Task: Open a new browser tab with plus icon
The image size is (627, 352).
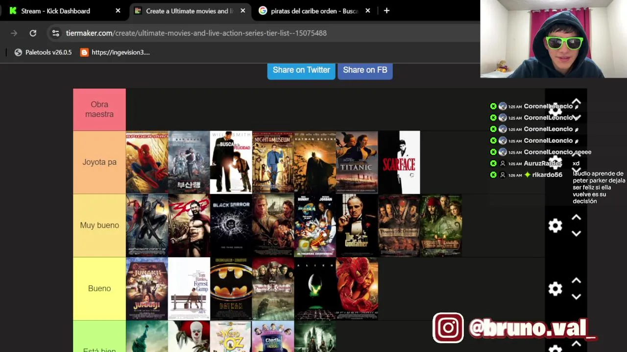Action: 386,11
